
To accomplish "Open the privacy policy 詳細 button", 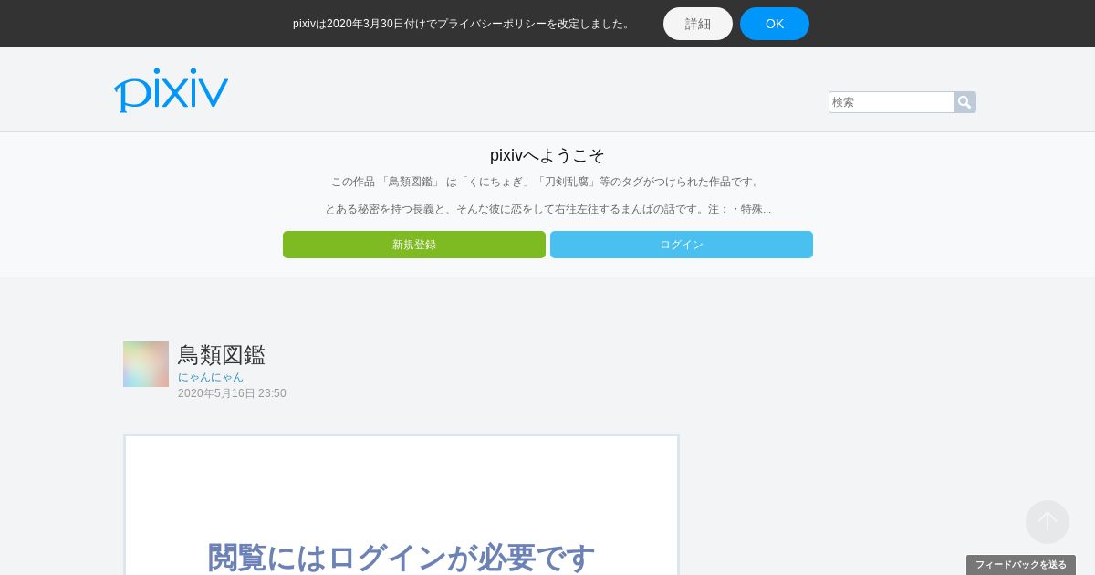I will 698,24.
